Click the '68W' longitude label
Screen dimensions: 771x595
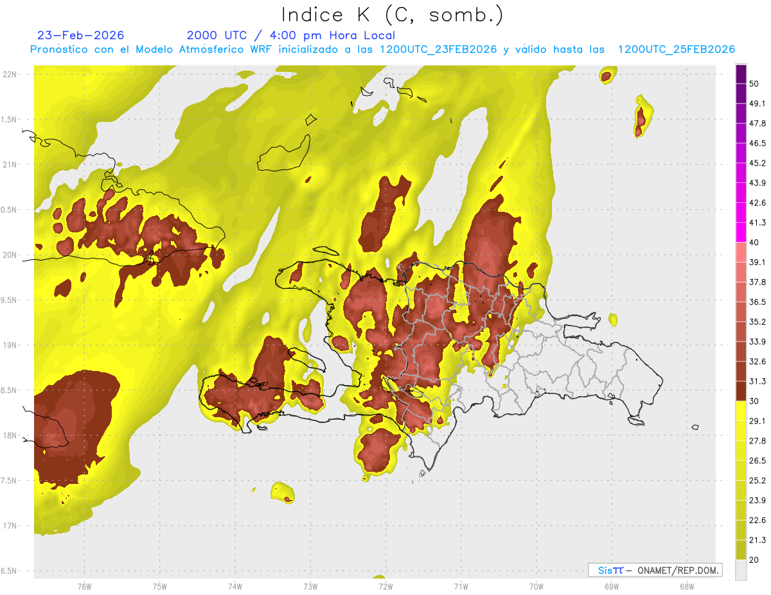pos(686,586)
